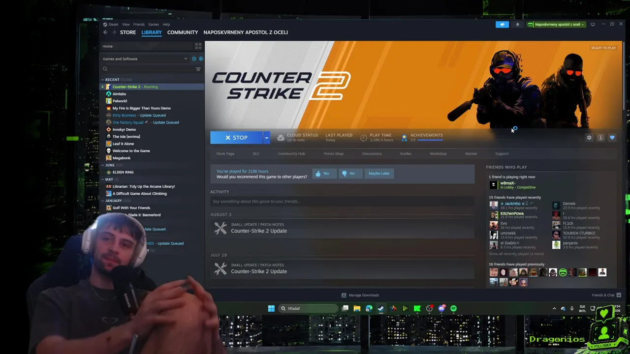Viewport: 630px width, 354px height.
Task: Click Show all recently played link
Action: tap(516, 254)
